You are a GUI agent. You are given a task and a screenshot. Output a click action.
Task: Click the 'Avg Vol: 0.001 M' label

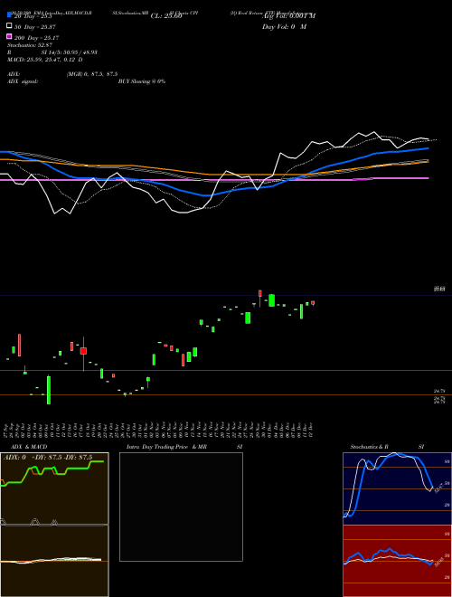[x=290, y=16]
